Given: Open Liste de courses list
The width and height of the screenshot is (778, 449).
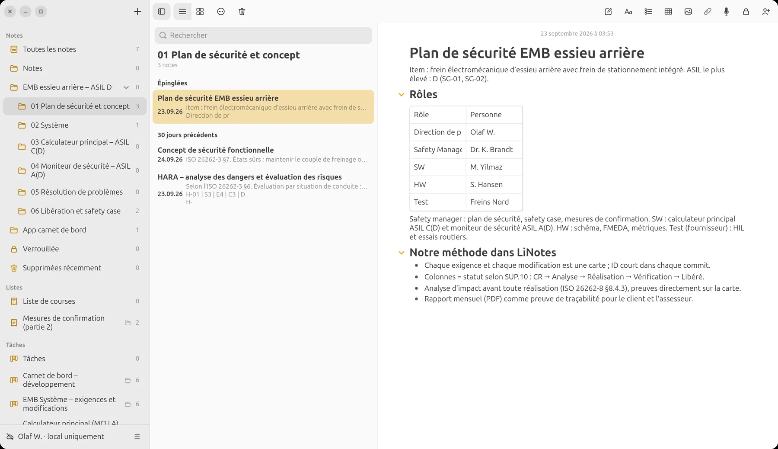Looking at the screenshot, I should click(x=75, y=301).
